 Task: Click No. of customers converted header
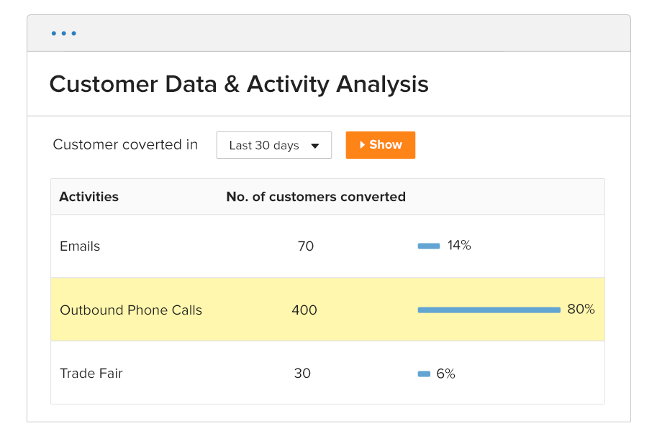pyautogui.click(x=316, y=197)
